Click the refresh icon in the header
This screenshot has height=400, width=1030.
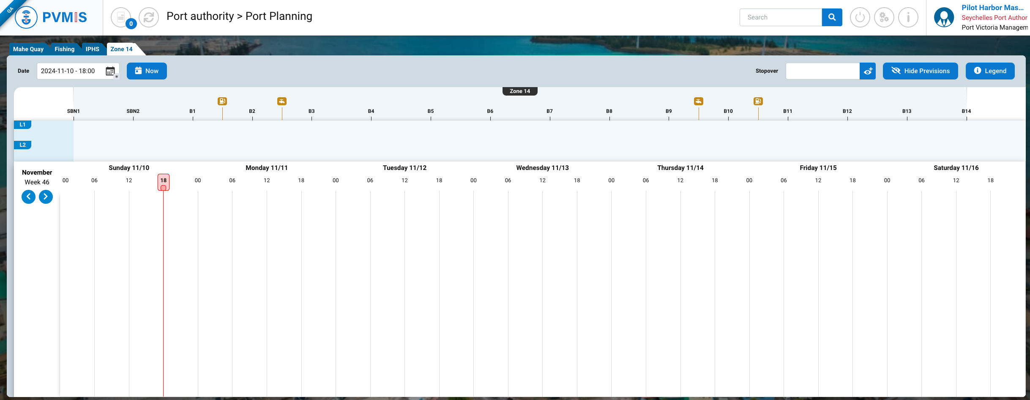pyautogui.click(x=149, y=17)
